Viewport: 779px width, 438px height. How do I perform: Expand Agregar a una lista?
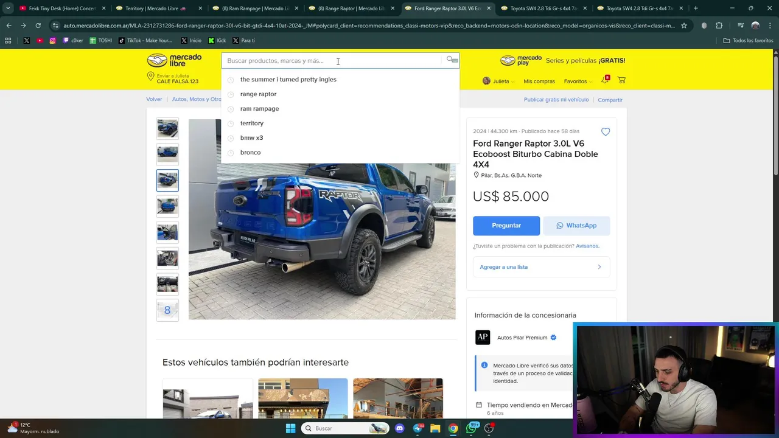tap(541, 267)
